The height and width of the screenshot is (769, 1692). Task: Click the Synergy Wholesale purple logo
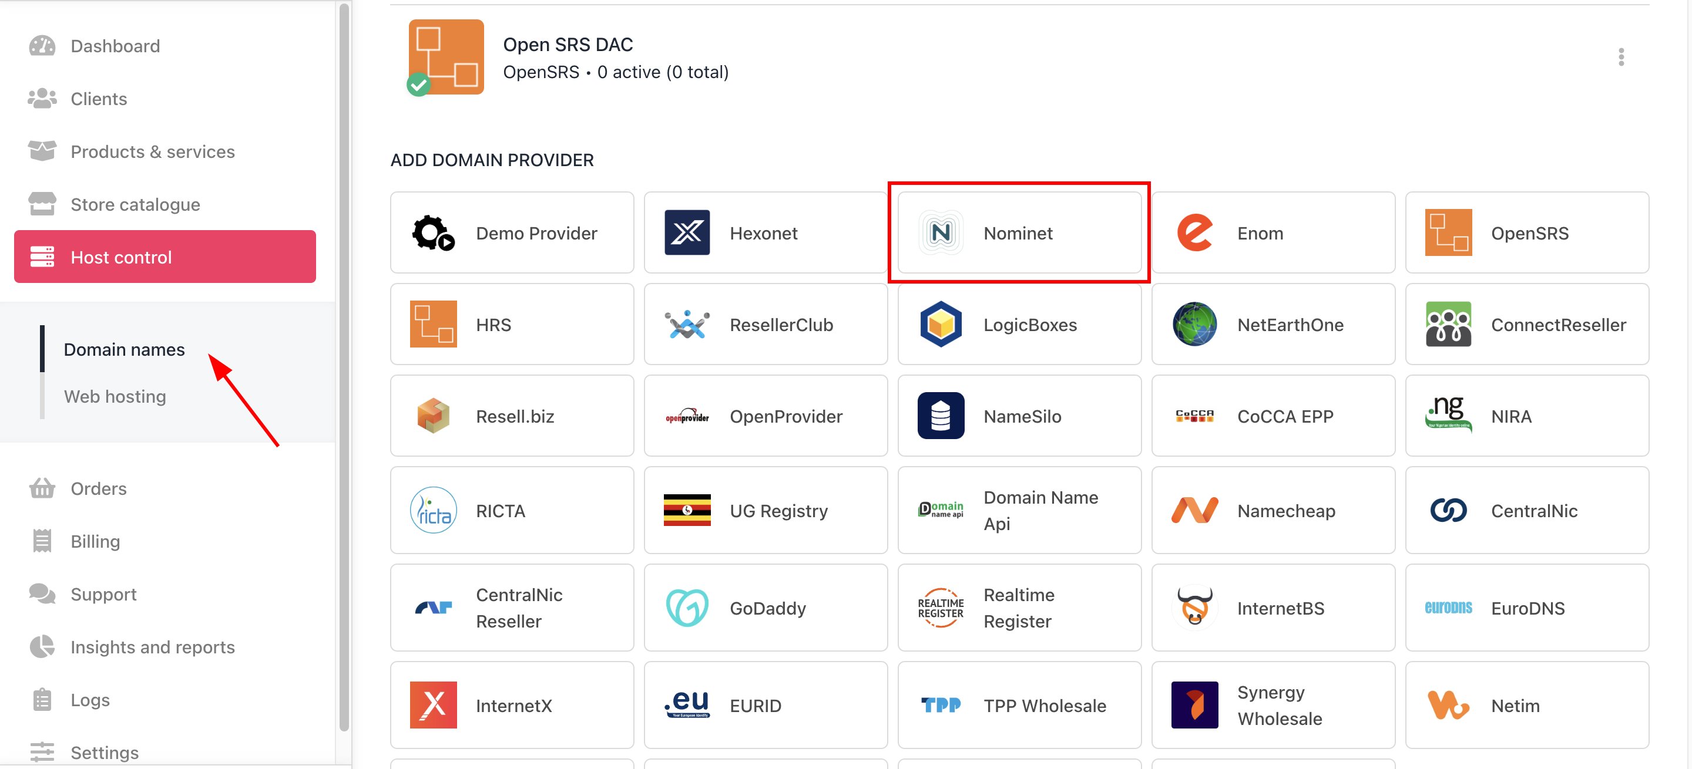(x=1194, y=706)
